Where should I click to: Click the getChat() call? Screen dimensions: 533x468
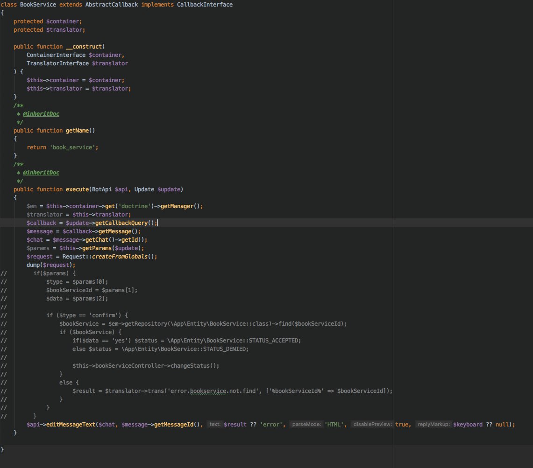pos(100,240)
